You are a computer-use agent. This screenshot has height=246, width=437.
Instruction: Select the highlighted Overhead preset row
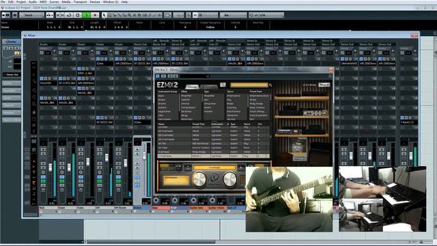pos(213,156)
